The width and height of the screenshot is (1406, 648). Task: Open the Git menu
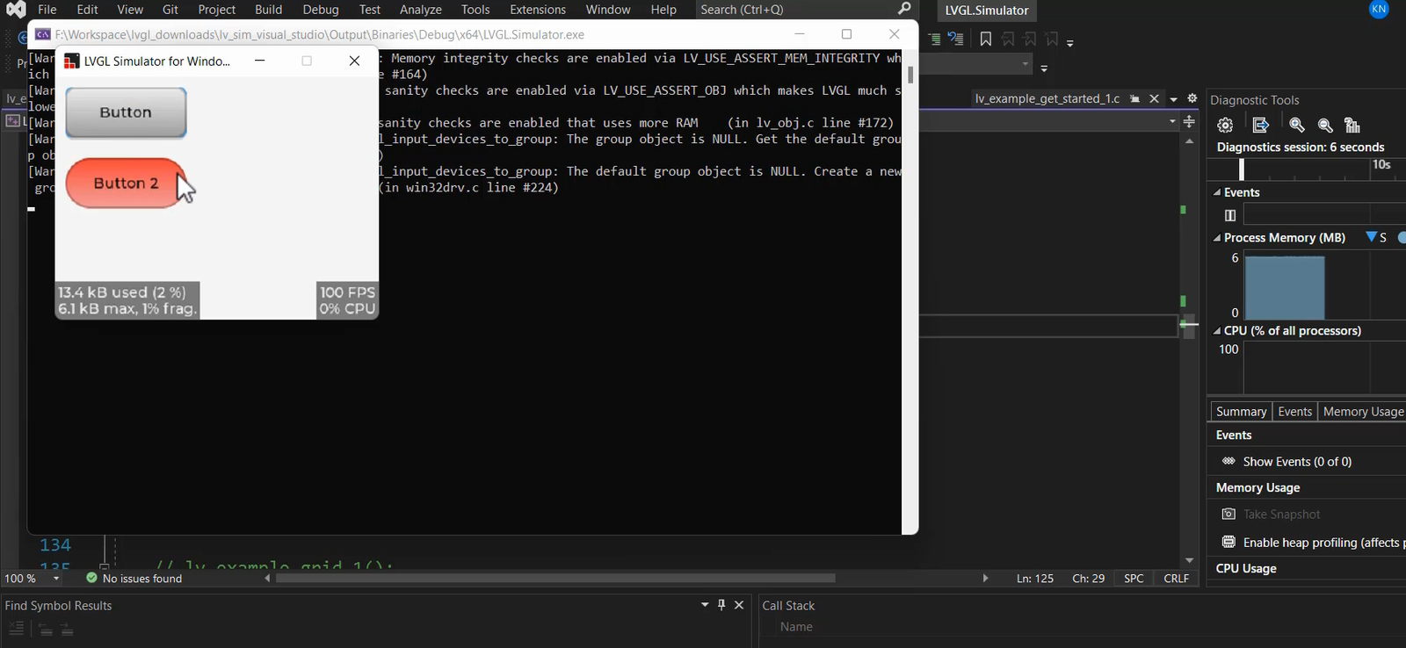pyautogui.click(x=170, y=10)
